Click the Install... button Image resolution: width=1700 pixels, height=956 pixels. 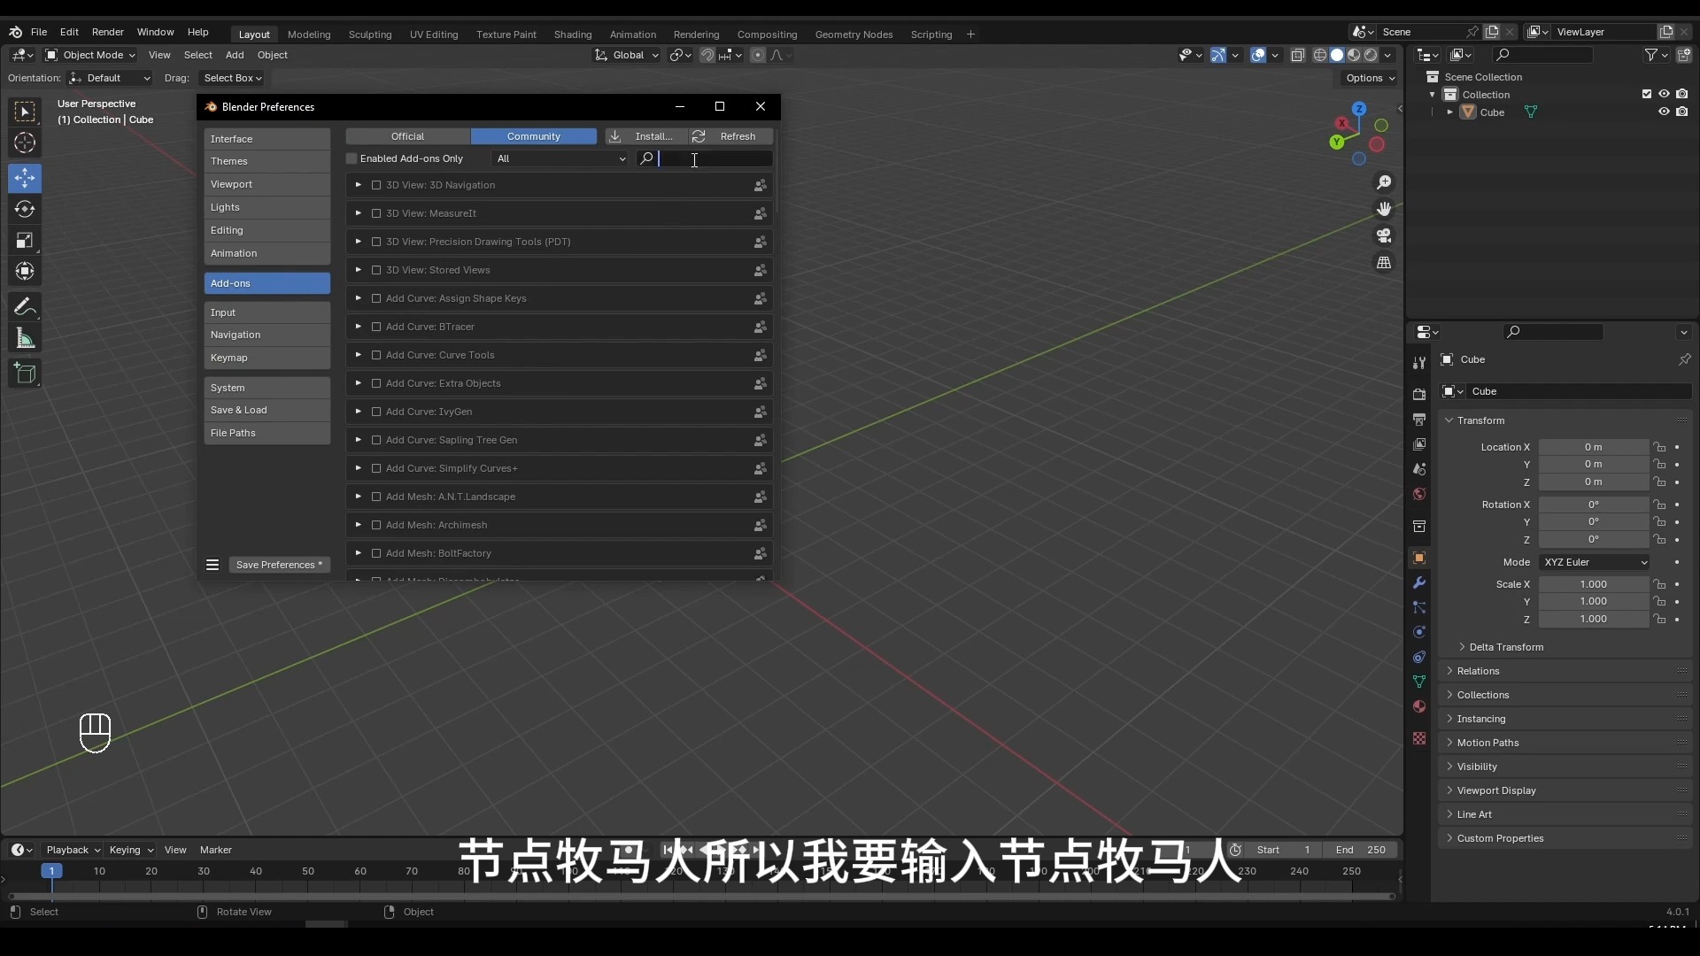tap(644, 136)
